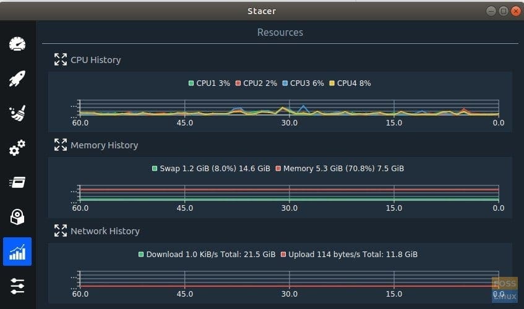Open Settings sliders page
This screenshot has height=309, width=524.
(17, 286)
